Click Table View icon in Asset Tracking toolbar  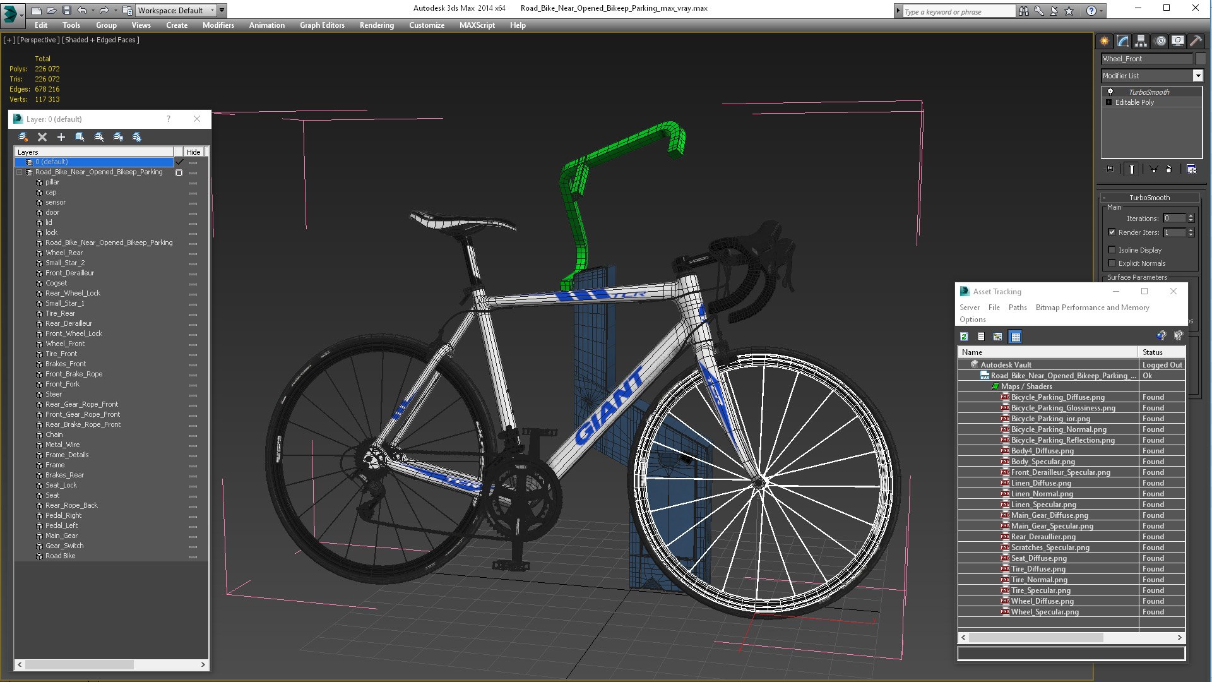point(1015,337)
